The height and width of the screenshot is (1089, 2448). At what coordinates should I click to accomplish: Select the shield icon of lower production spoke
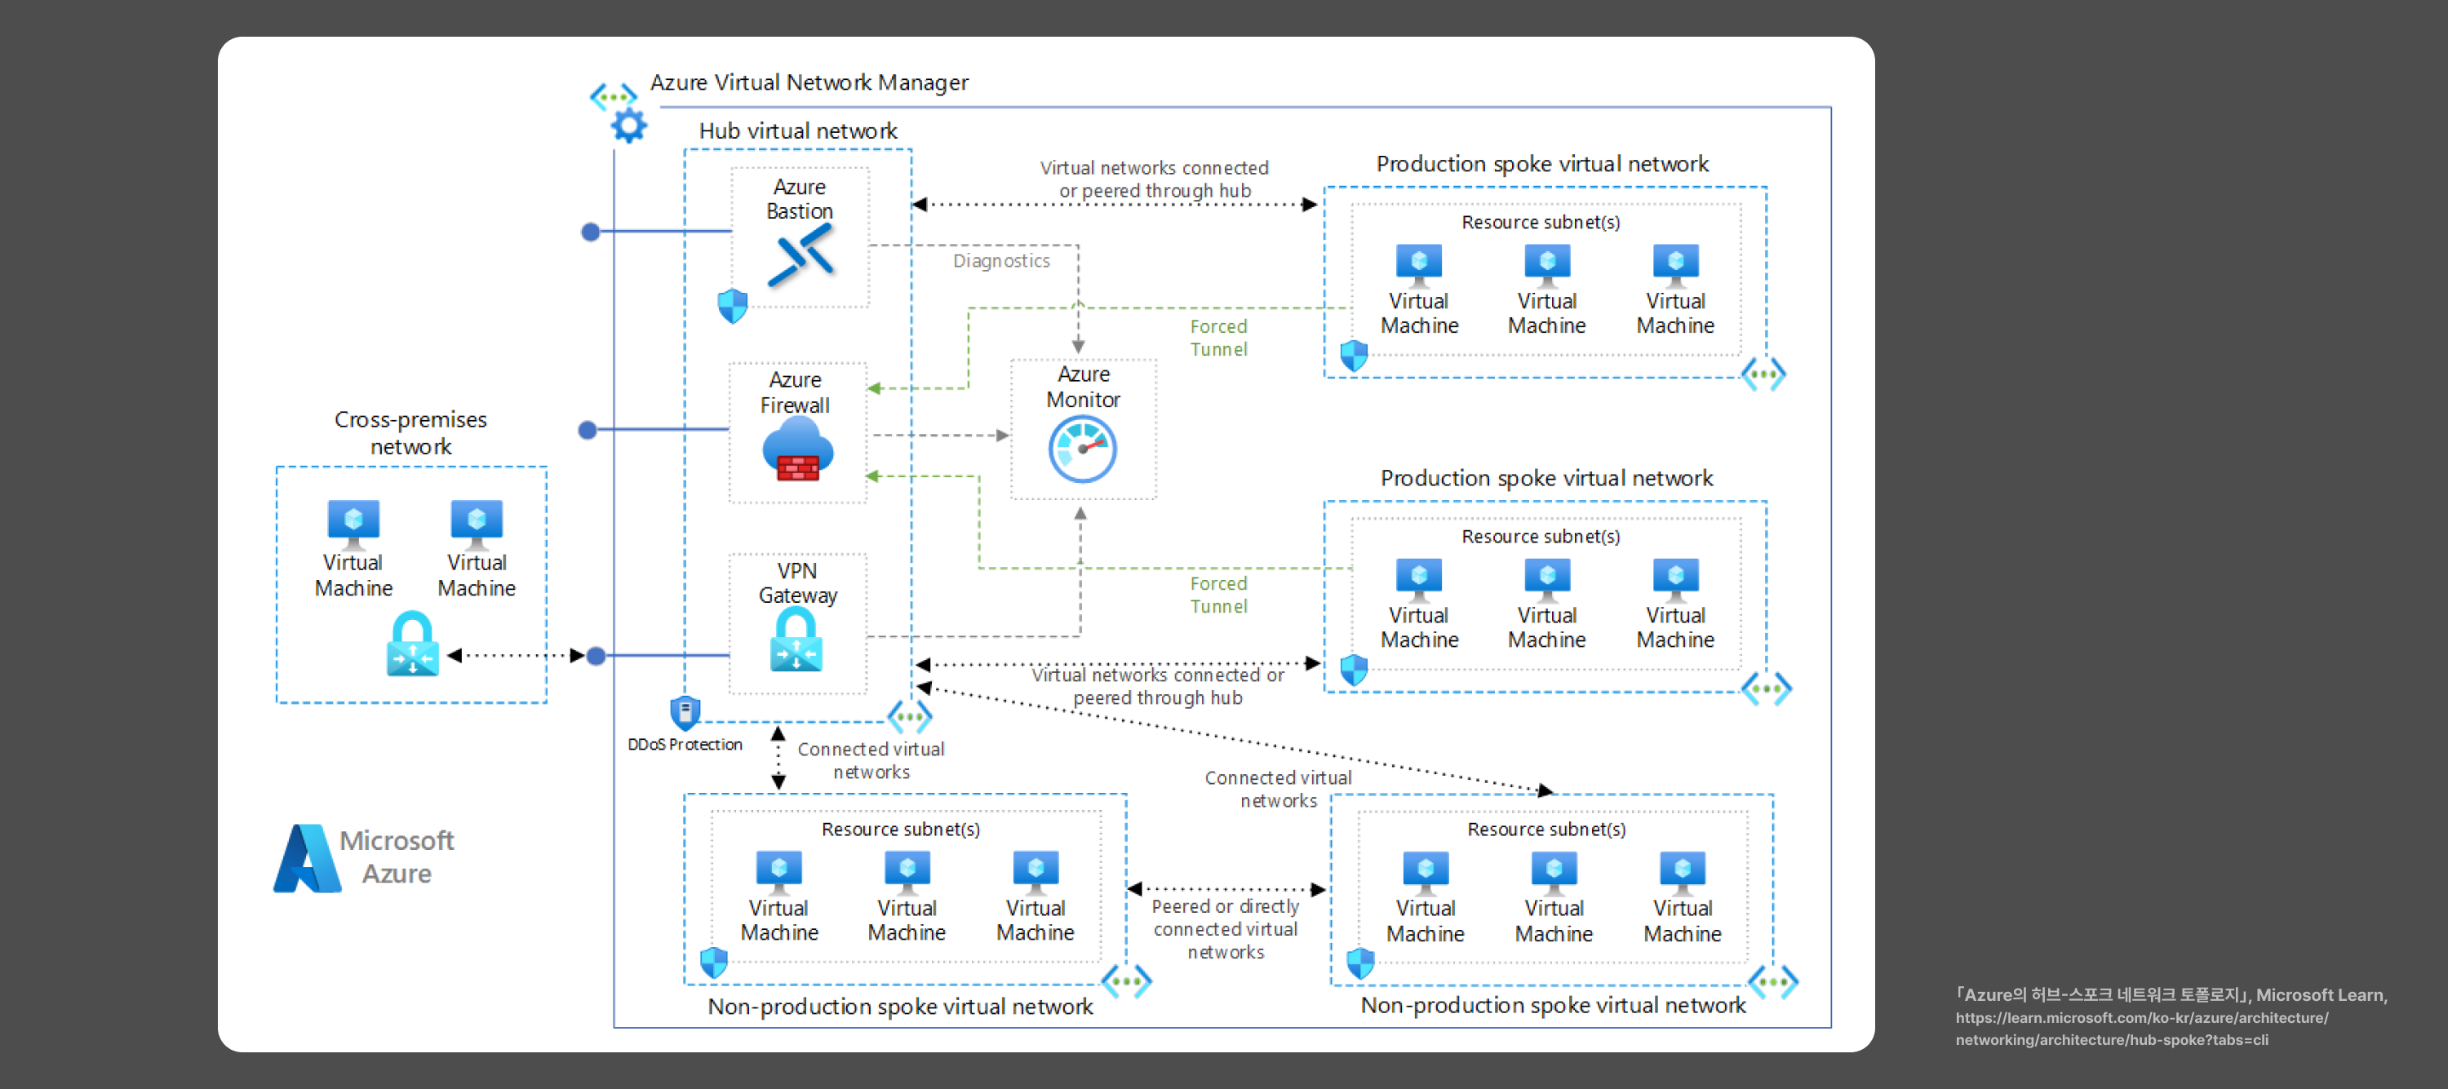tap(1355, 670)
